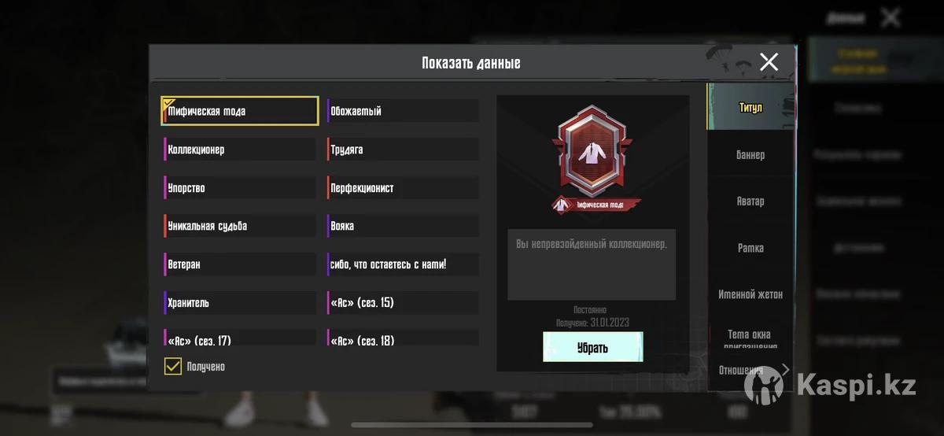Switch to the Баннер tab
Screen dimensions: 944x436
point(750,155)
